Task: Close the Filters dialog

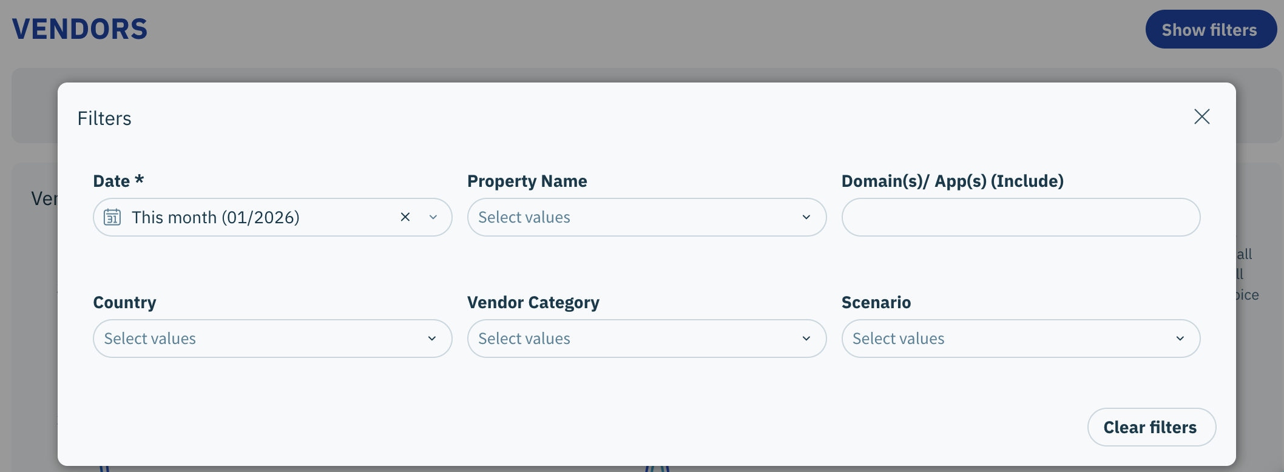Action: pos(1201,116)
